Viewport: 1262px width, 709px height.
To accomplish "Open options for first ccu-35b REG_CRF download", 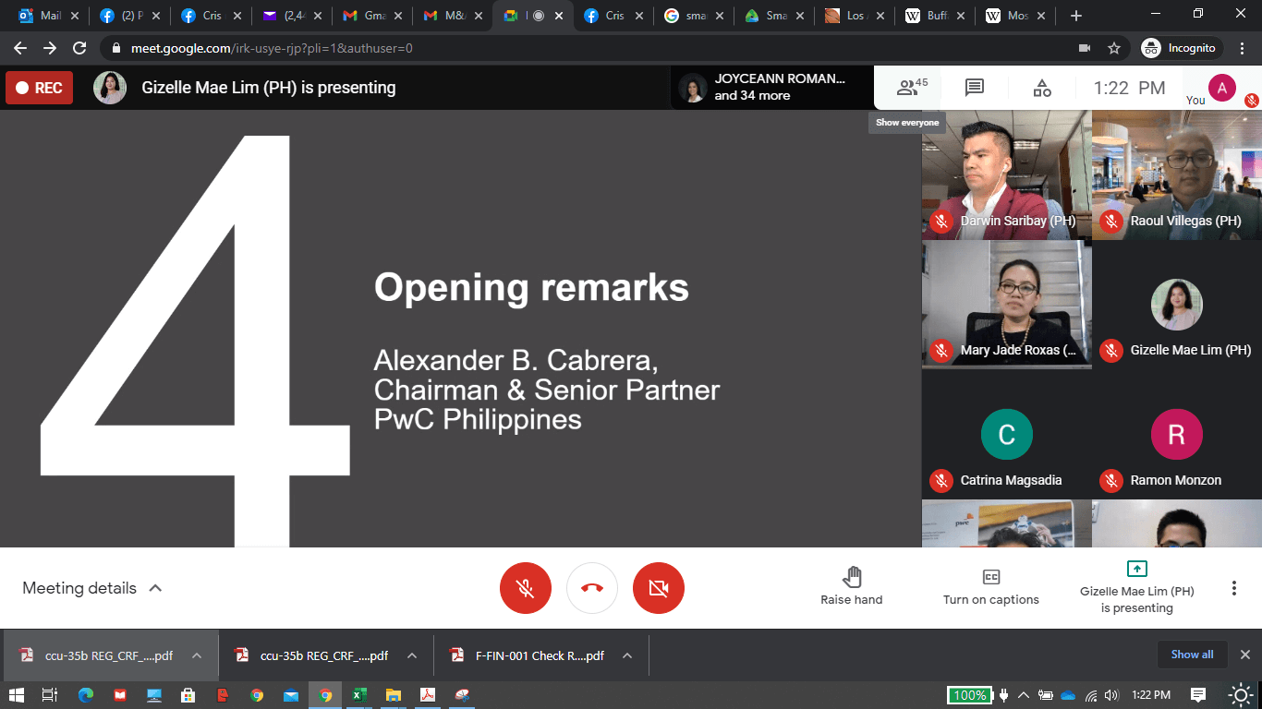I will click(x=197, y=656).
